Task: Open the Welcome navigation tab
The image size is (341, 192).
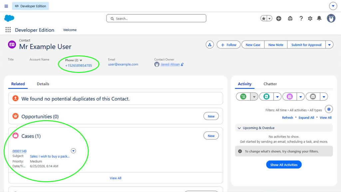Action: (x=70, y=30)
